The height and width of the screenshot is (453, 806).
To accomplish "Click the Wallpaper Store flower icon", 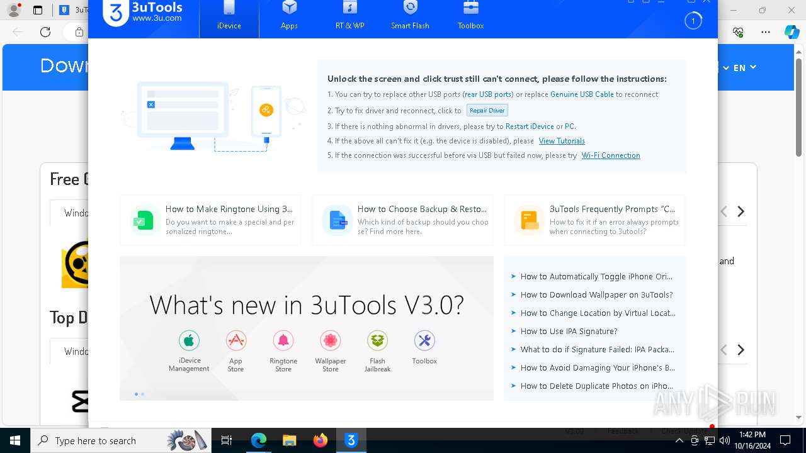I will [x=331, y=340].
